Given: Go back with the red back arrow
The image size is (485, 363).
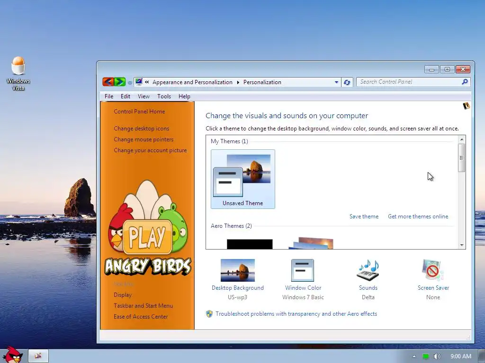Looking at the screenshot, I should point(108,82).
